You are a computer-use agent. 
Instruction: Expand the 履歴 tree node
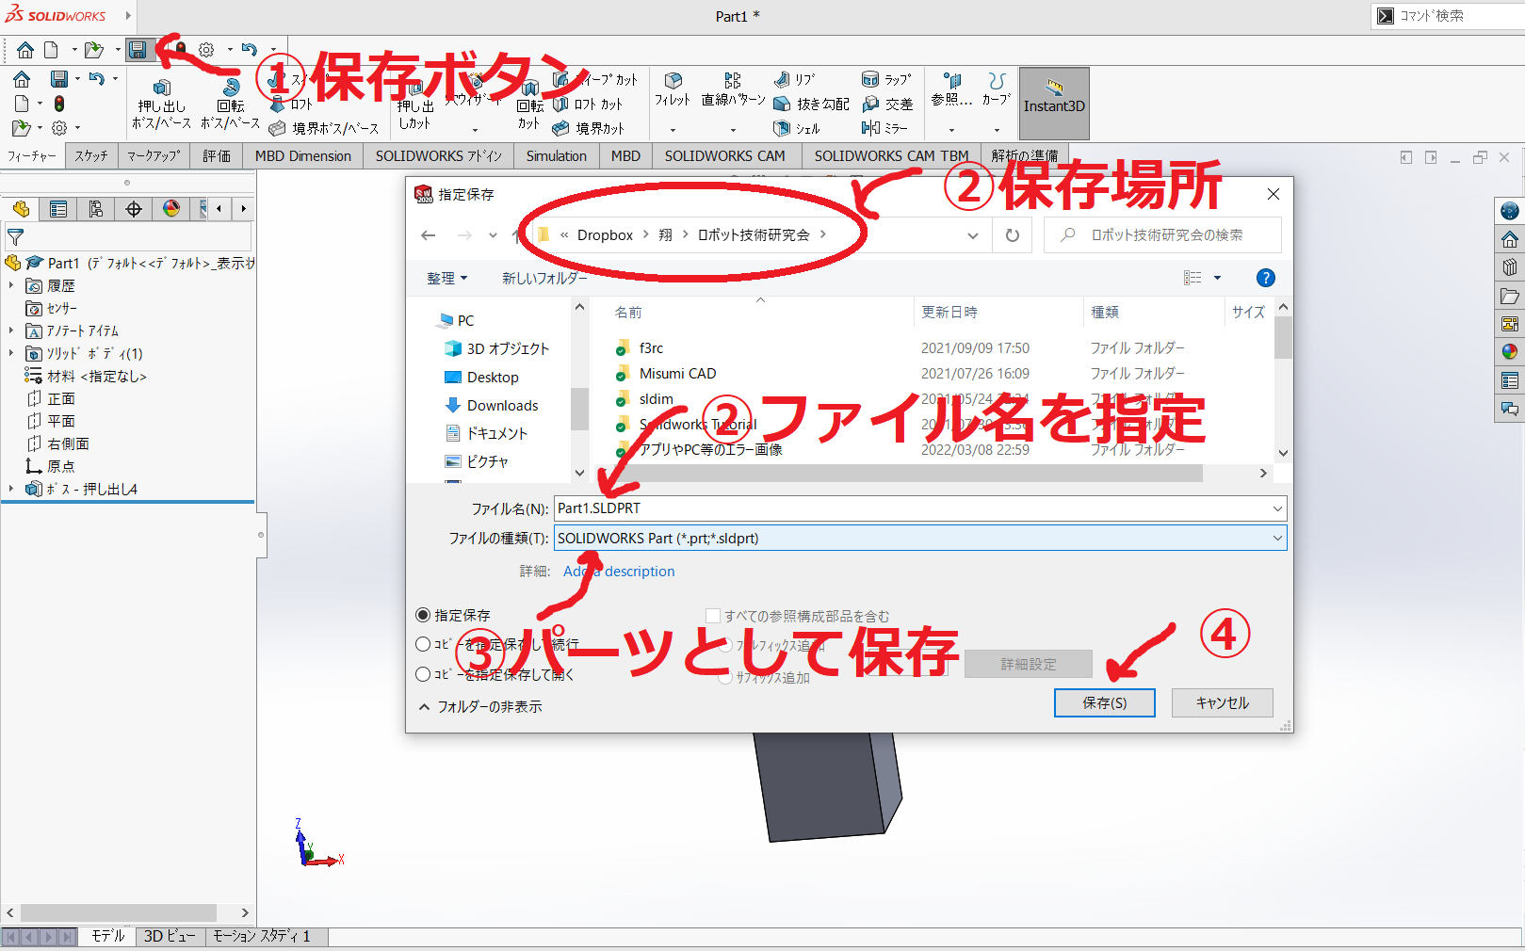pyautogui.click(x=11, y=285)
